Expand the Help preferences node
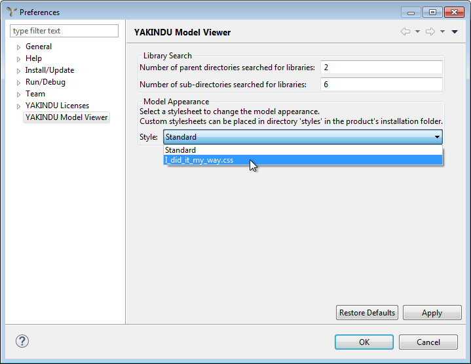Image resolution: width=471 pixels, height=364 pixels. (19, 59)
